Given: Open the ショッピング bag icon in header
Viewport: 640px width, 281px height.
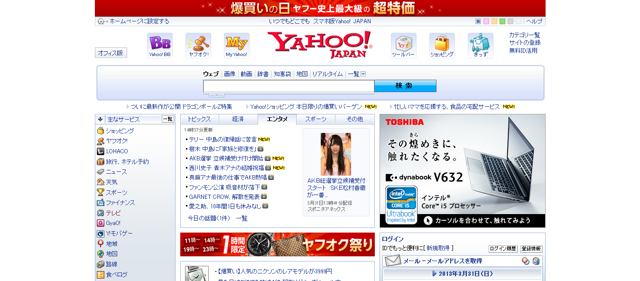Looking at the screenshot, I should [442, 46].
